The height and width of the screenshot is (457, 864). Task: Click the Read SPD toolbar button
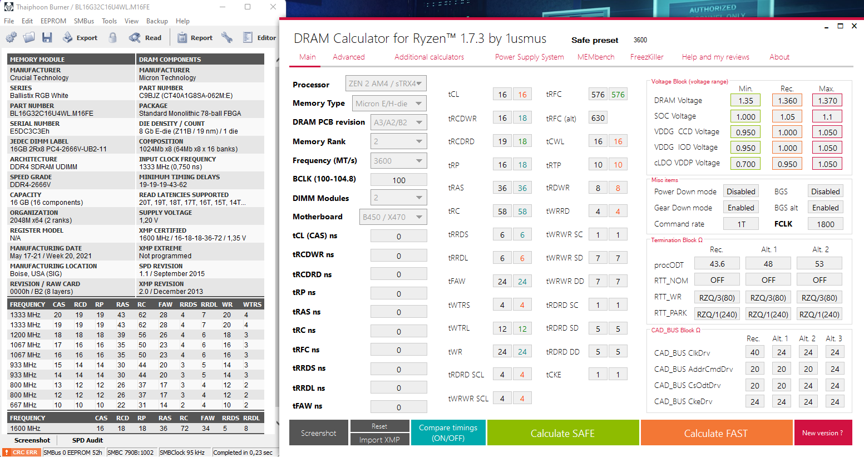click(x=145, y=38)
